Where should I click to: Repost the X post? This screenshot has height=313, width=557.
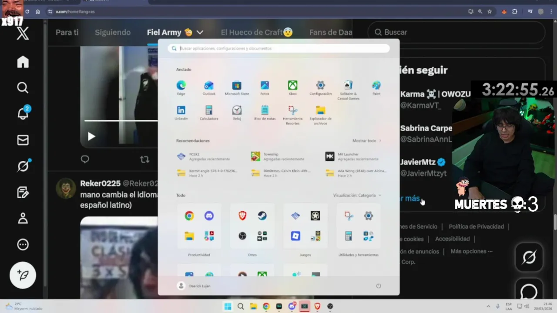coord(144,160)
